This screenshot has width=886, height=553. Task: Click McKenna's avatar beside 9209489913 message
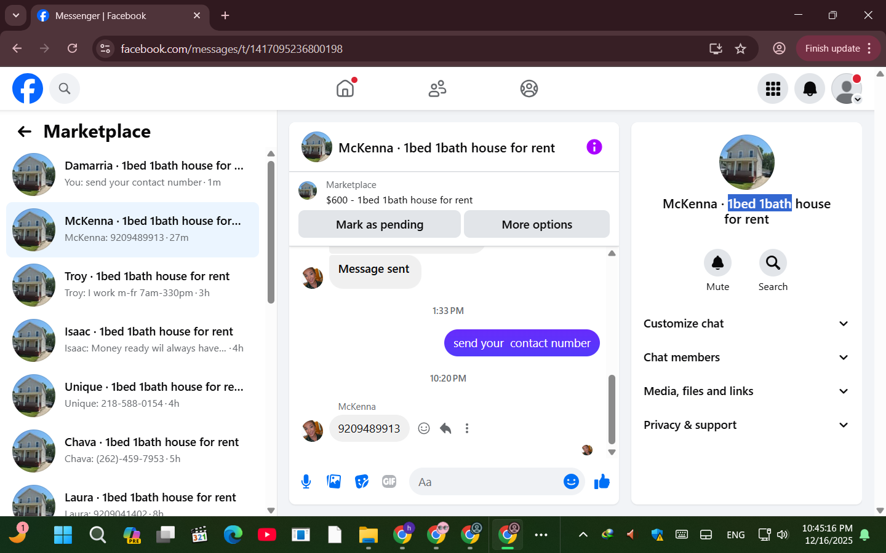pyautogui.click(x=313, y=431)
